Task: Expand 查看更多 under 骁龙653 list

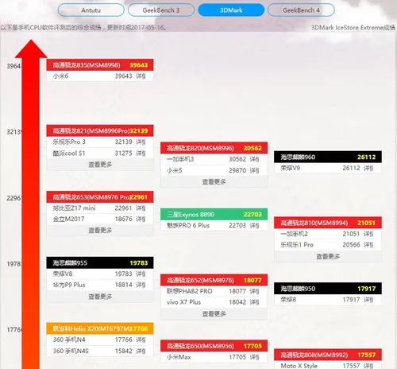Action: click(100, 231)
